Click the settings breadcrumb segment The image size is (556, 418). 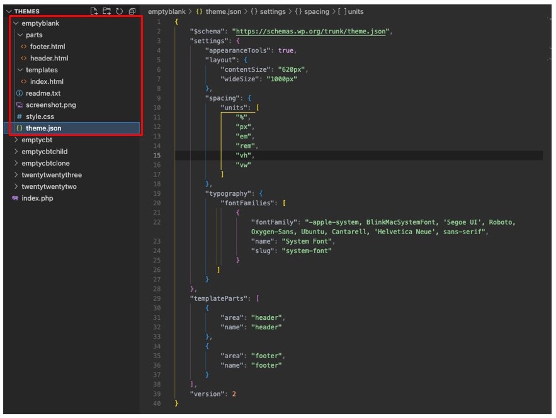(272, 11)
